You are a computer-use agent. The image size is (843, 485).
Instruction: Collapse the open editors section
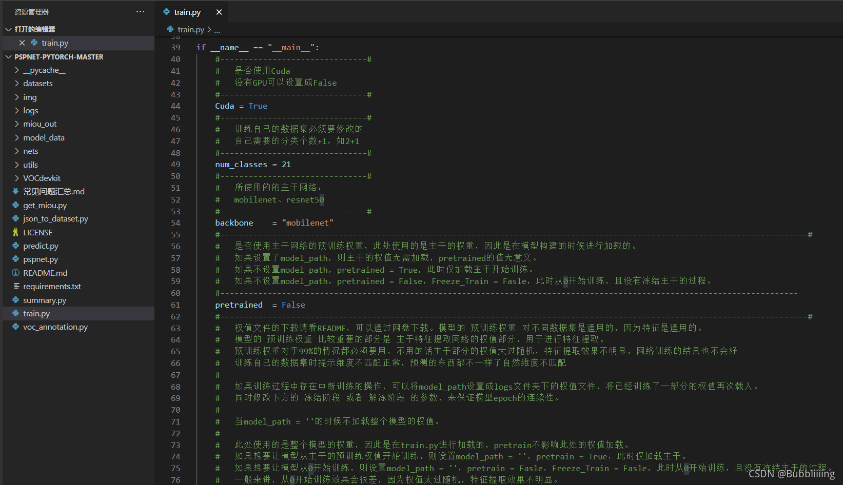[x=9, y=29]
